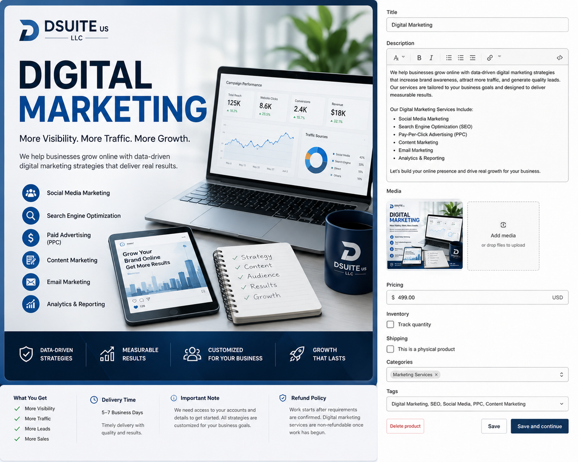Click the Search Engine Optimization magnifier icon
This screenshot has width=578, height=462.
31,216
